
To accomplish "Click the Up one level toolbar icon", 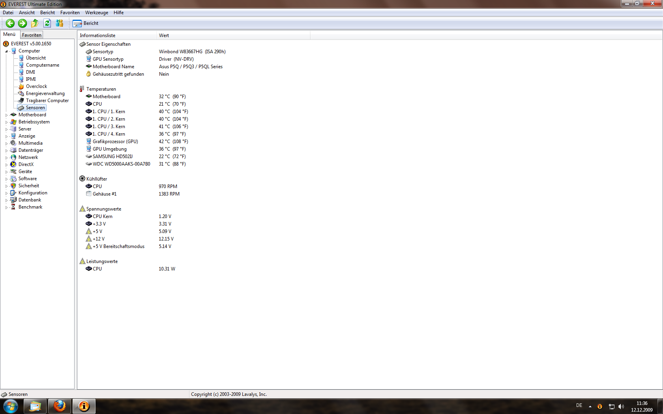I will (35, 23).
